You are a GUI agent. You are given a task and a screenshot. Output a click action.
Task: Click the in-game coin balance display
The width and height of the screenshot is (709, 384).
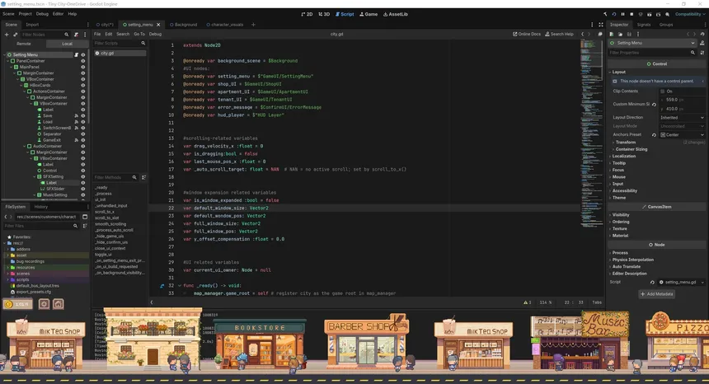[x=17, y=304]
